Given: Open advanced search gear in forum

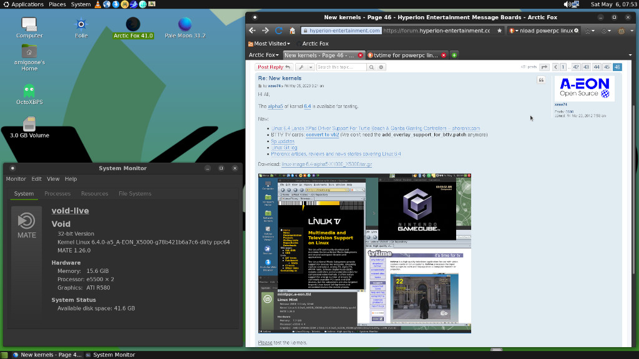Looking at the screenshot, I should pyautogui.click(x=381, y=67).
